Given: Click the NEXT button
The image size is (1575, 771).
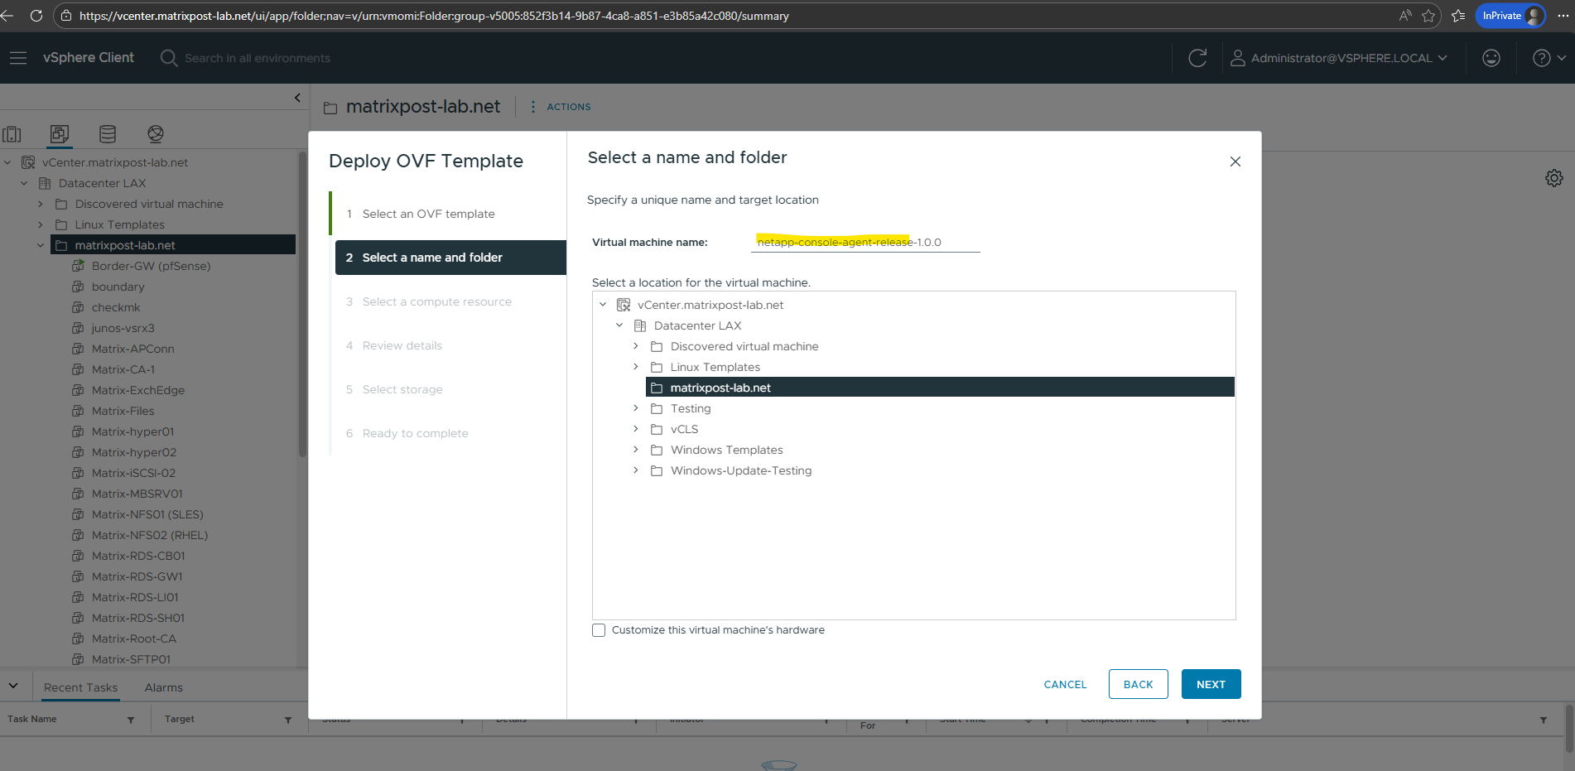Looking at the screenshot, I should click(x=1211, y=684).
